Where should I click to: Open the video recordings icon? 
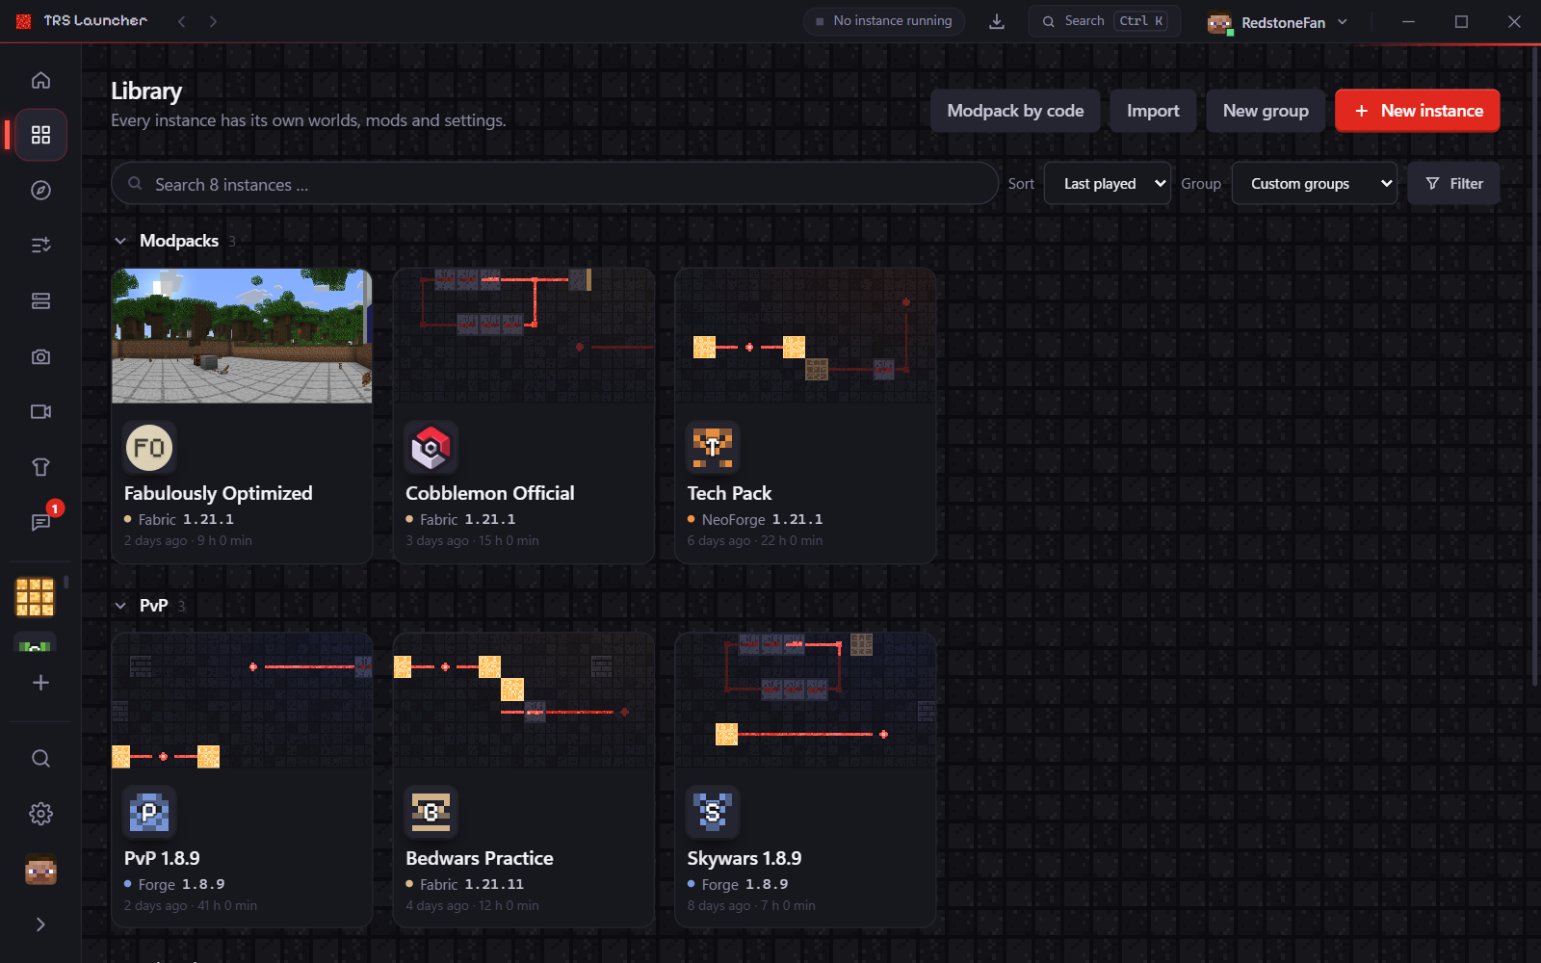[40, 412]
